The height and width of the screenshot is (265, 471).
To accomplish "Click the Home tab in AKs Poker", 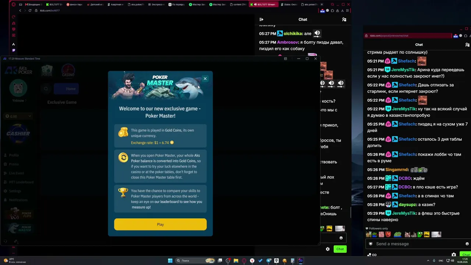I will click(66, 89).
